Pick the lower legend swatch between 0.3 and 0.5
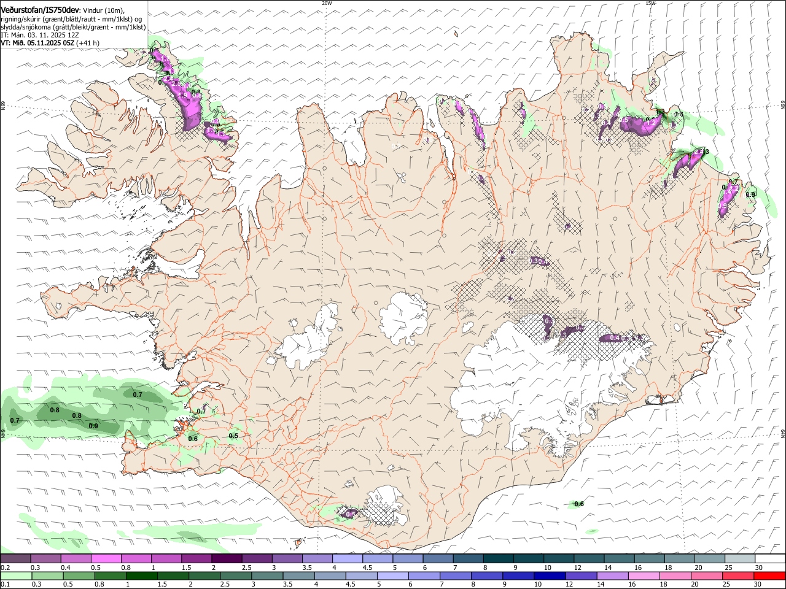This screenshot has height=589, width=786. tap(47, 576)
